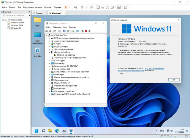Click the red X uninstall device icon
The height and width of the screenshot is (138, 190).
pyautogui.click(x=86, y=31)
